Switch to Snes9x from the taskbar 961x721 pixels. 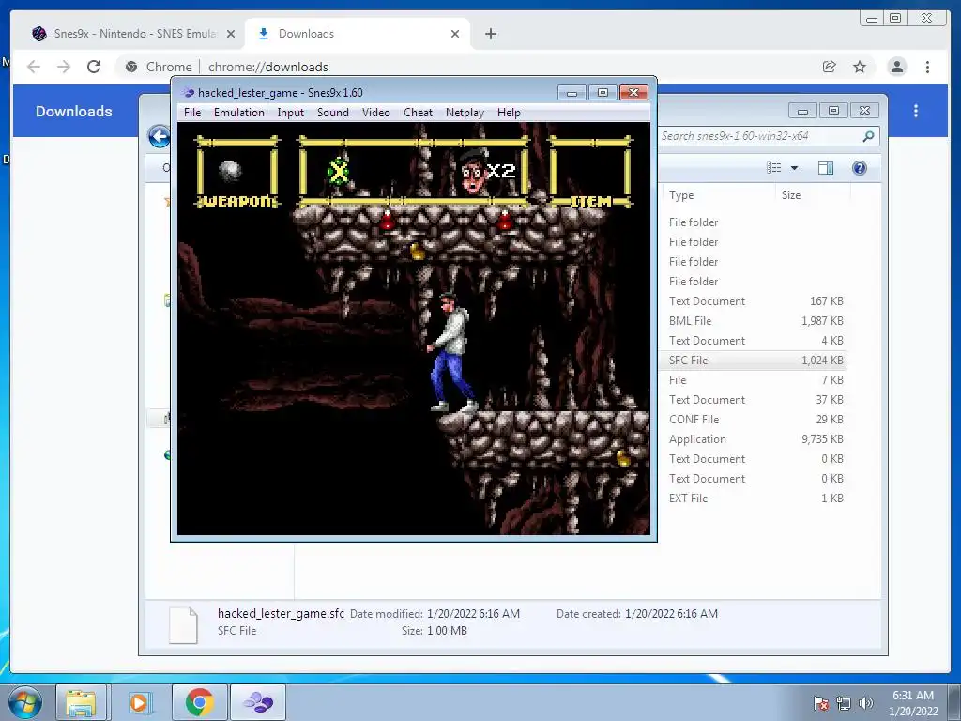258,702
